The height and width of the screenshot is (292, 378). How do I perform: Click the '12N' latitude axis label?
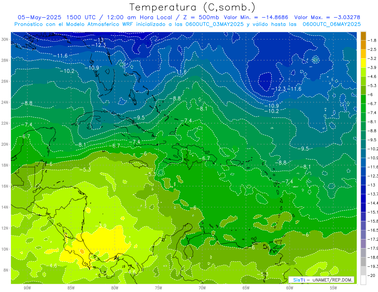click(5, 228)
